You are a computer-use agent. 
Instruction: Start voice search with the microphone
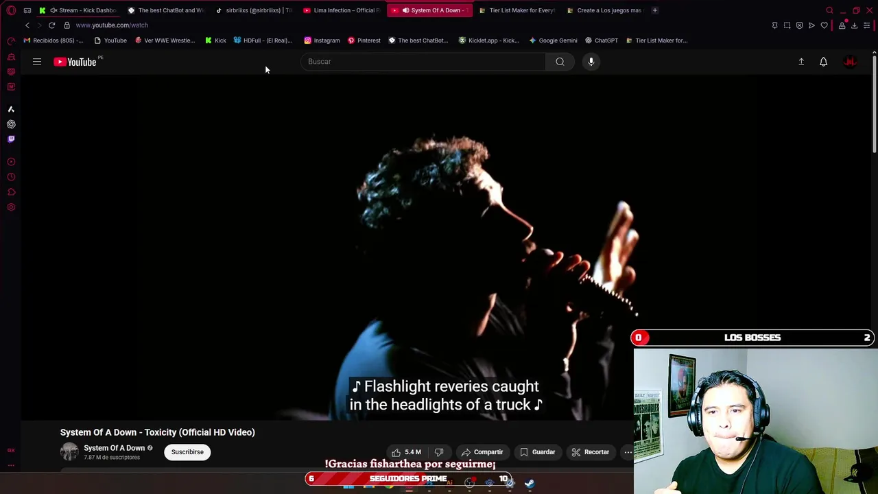(x=591, y=62)
